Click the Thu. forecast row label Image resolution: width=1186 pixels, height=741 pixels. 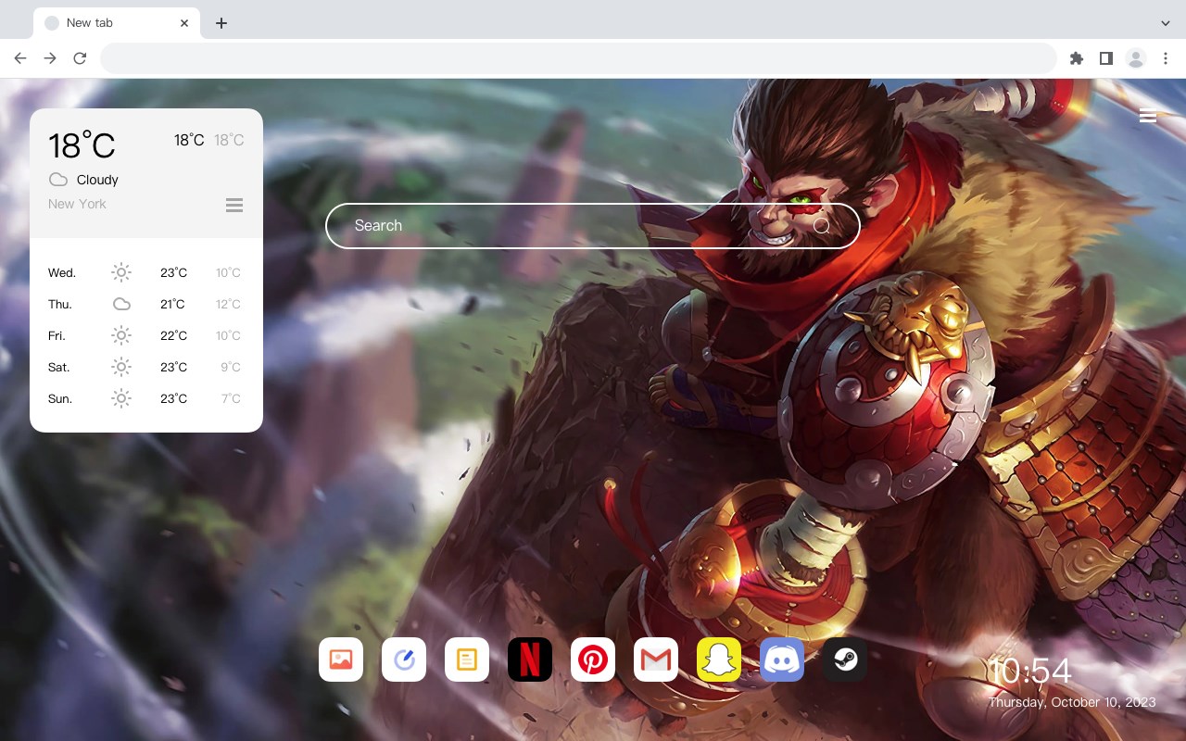pyautogui.click(x=60, y=304)
